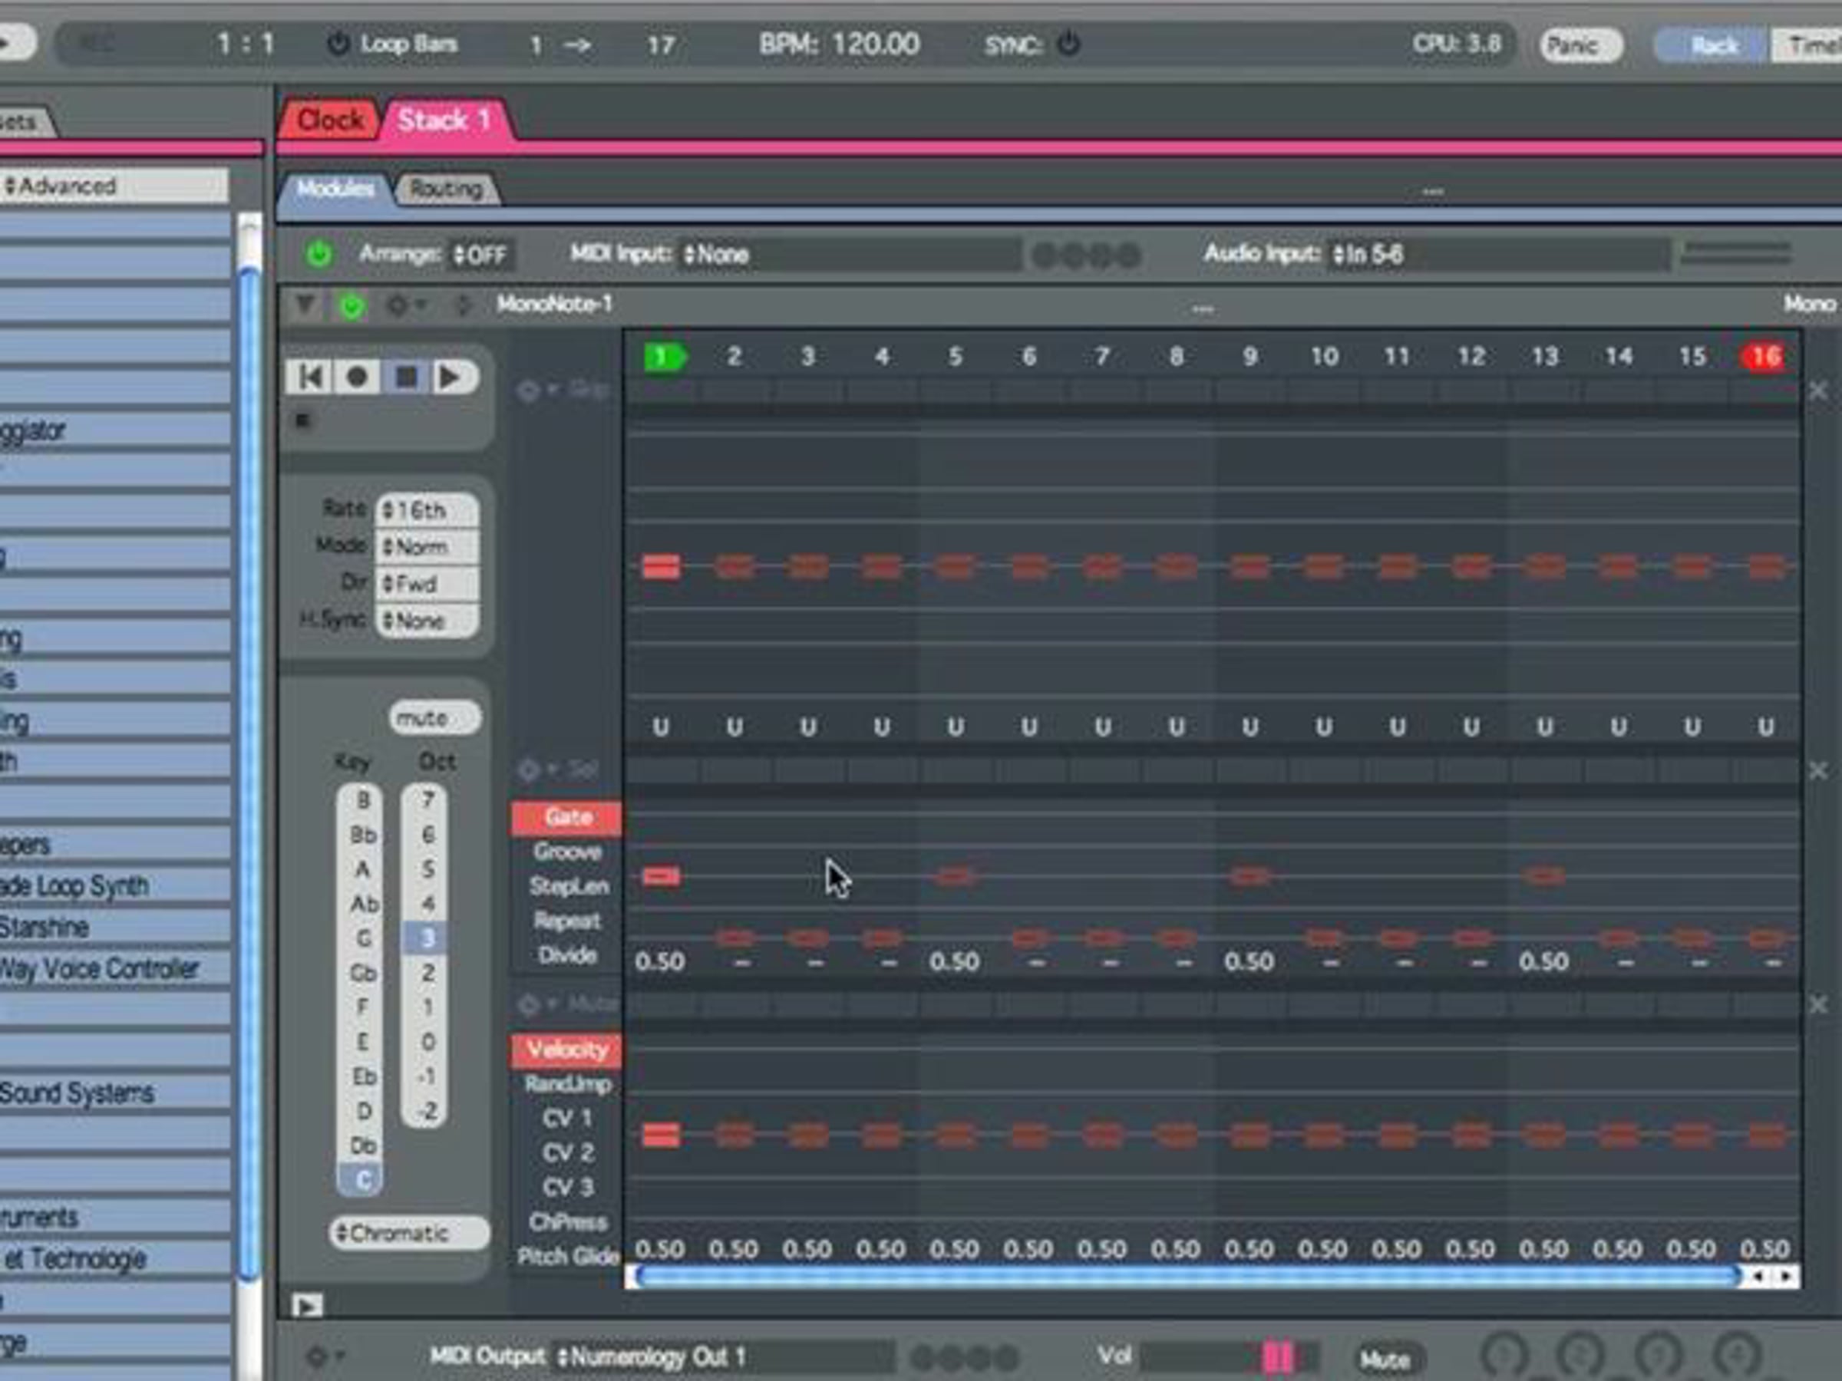Click the X at the end of the strip above Gate
Screen dimensions: 1842x1381
pyautogui.click(x=1818, y=771)
